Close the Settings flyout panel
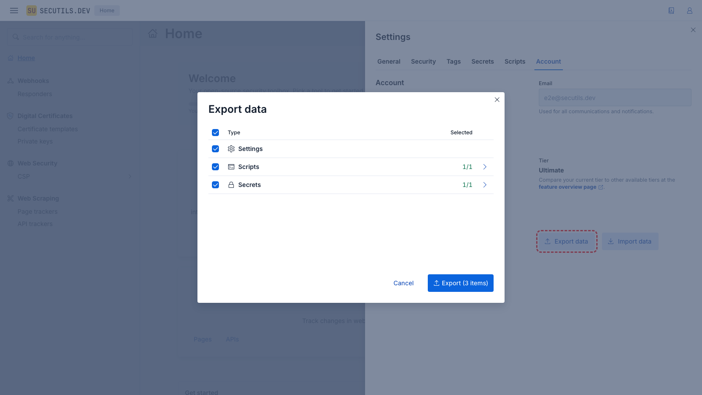The image size is (702, 395). (693, 30)
